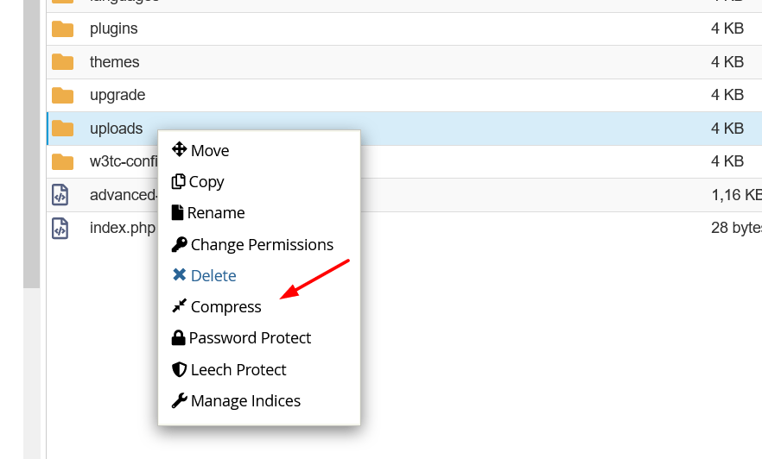The width and height of the screenshot is (762, 459).
Task: Select the themes folder name
Action: [114, 62]
